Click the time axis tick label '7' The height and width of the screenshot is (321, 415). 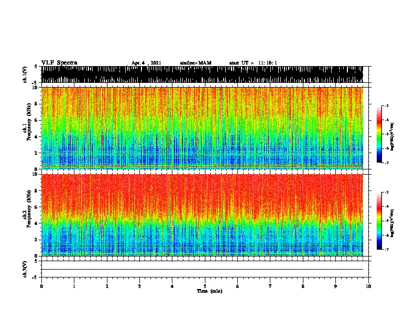tap(270, 286)
